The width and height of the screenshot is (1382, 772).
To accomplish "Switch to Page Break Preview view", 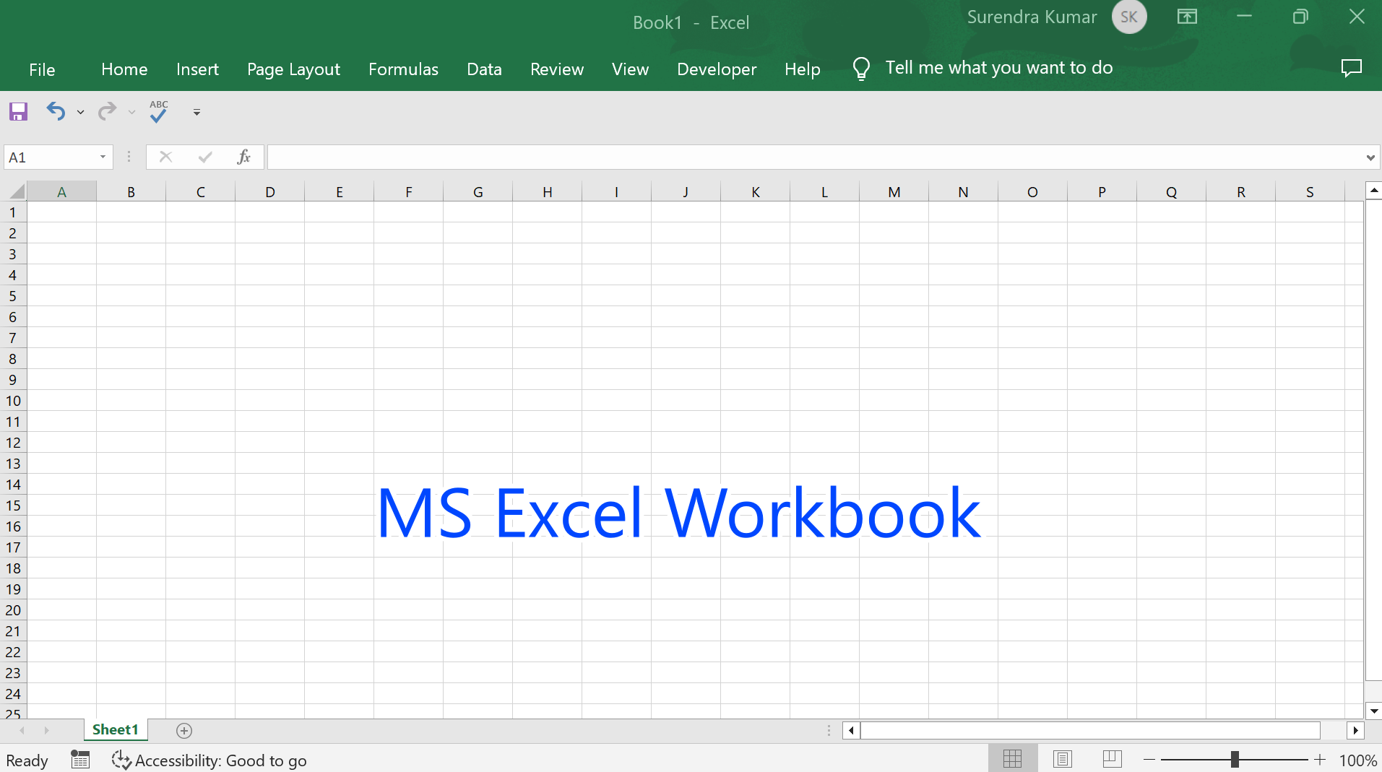I will point(1112,759).
